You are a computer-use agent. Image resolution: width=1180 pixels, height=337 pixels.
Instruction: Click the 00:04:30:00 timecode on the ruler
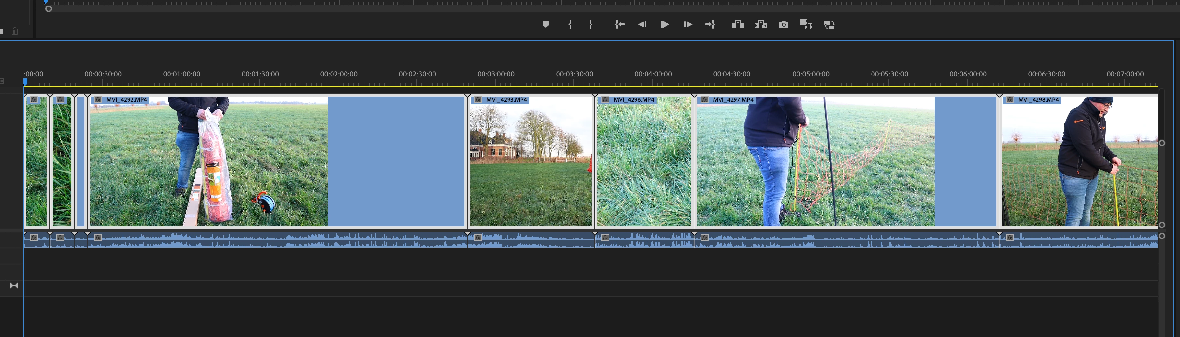point(732,74)
